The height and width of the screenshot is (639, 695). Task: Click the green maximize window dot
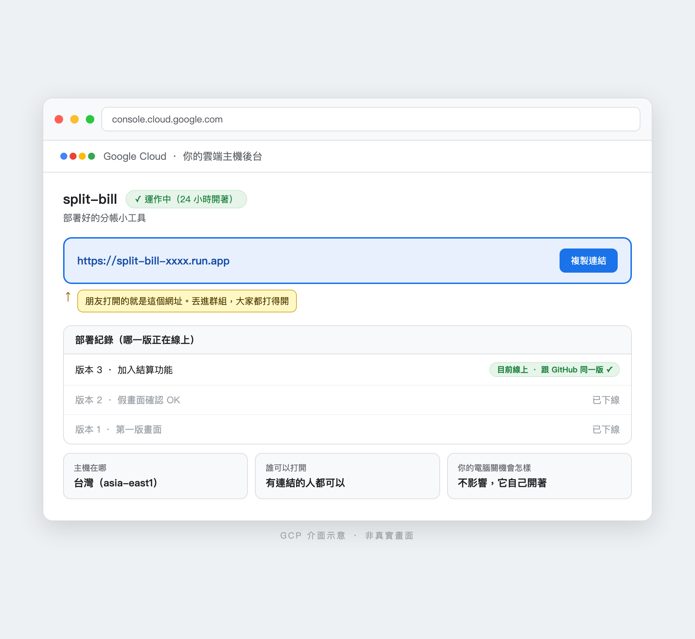[x=90, y=119]
